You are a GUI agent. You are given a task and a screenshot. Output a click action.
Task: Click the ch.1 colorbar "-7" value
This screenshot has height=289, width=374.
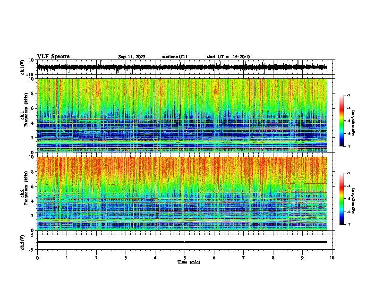point(348,146)
